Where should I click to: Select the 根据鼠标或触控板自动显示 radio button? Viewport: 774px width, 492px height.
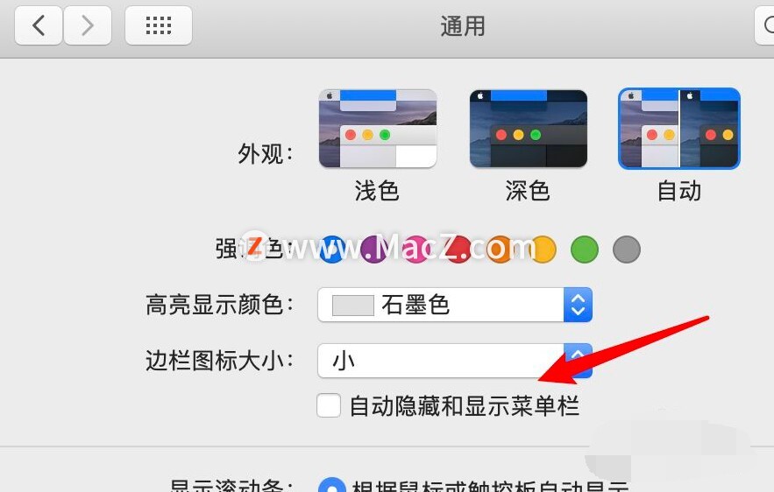[331, 486]
